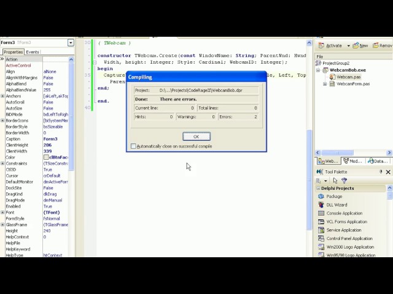Select the ClientHeight value 206
The image size is (393, 294).
(47, 145)
